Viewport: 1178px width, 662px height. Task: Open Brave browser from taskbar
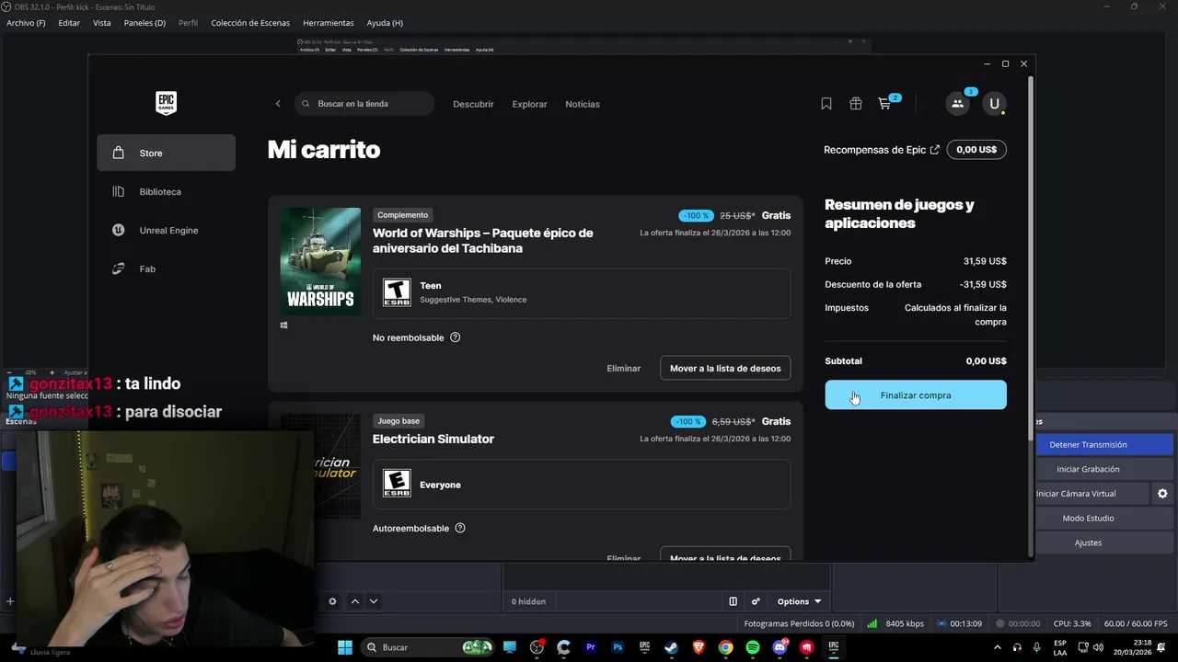click(699, 647)
